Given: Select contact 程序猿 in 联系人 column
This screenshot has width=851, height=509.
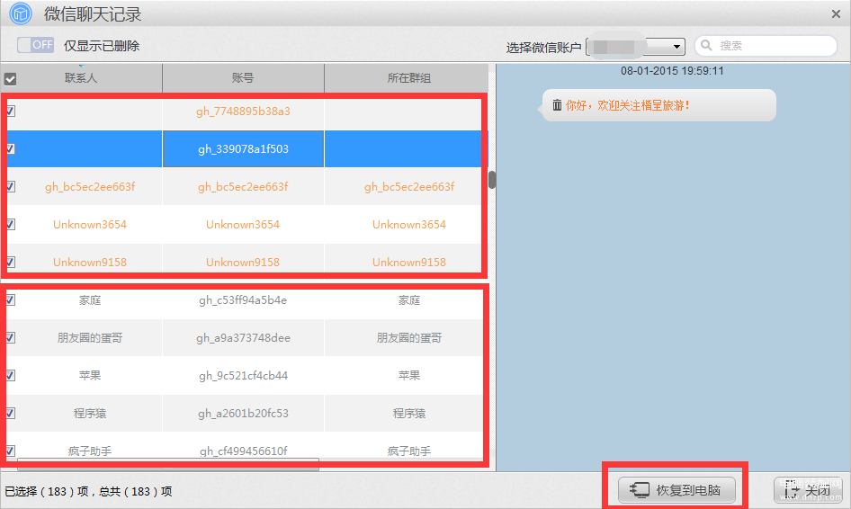Looking at the screenshot, I should click(90, 413).
